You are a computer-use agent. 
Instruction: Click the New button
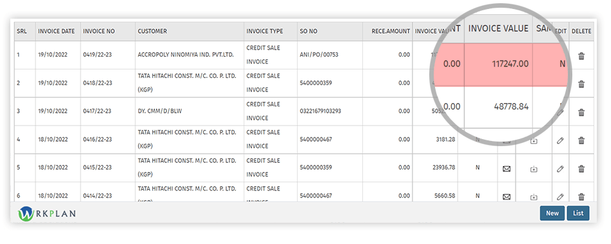point(552,213)
